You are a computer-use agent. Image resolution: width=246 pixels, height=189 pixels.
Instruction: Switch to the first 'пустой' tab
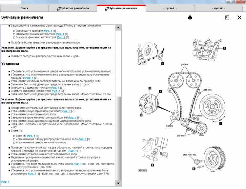pos(170,8)
